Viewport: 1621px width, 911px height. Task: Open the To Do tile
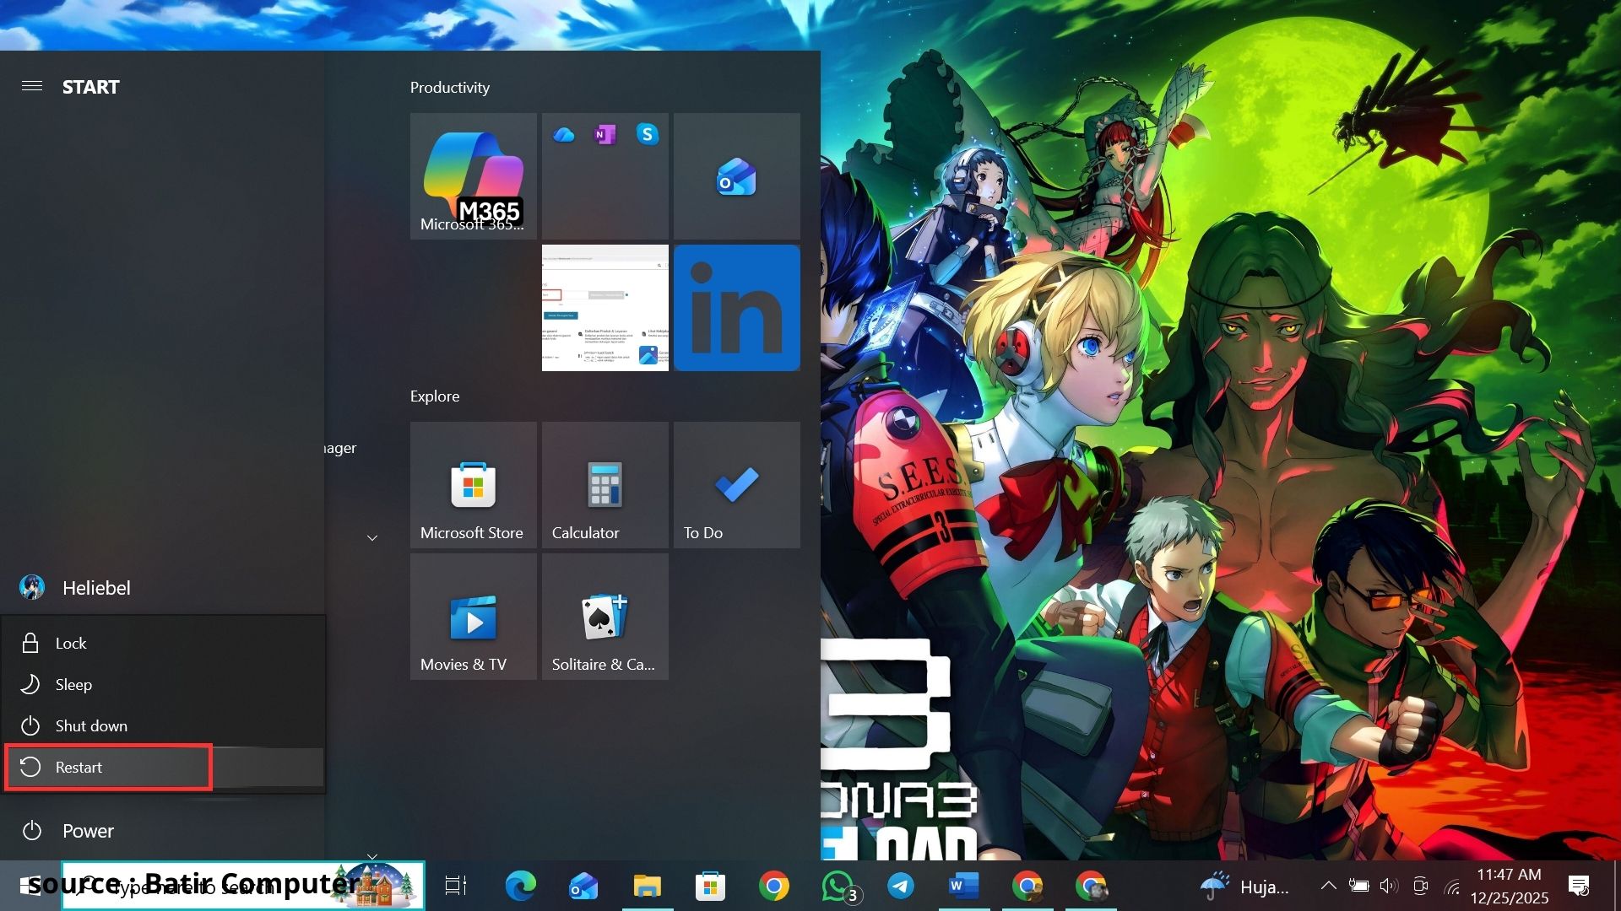[737, 485]
